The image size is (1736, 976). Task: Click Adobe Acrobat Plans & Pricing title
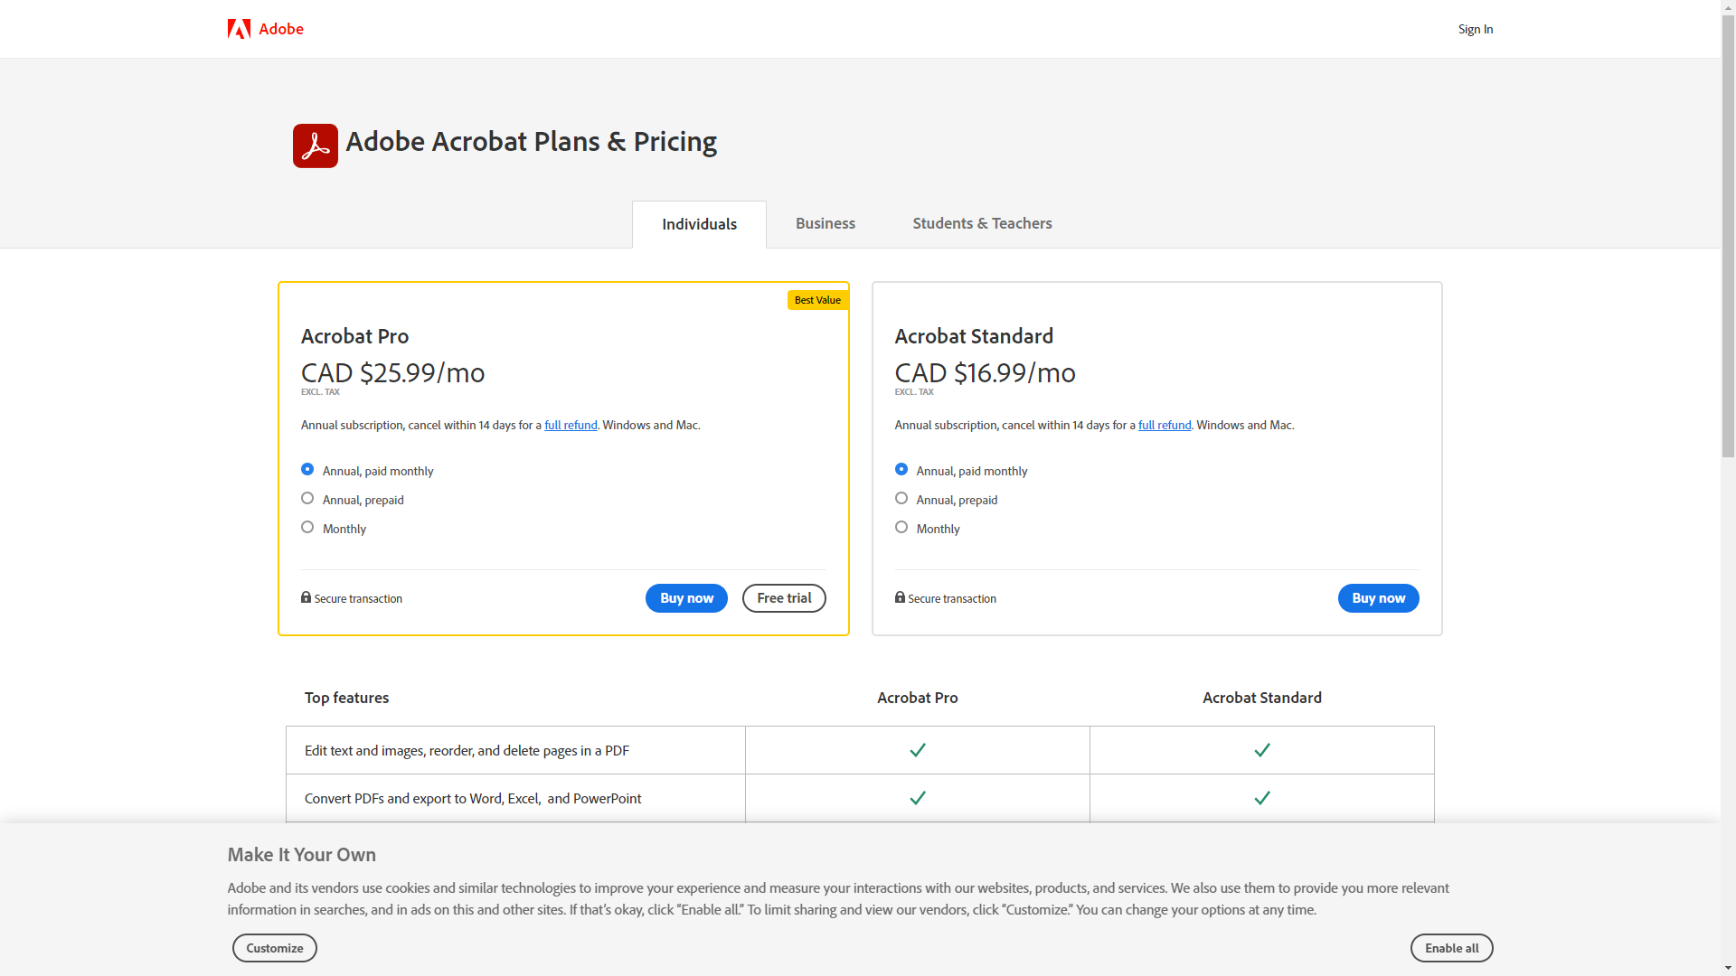pyautogui.click(x=532, y=142)
